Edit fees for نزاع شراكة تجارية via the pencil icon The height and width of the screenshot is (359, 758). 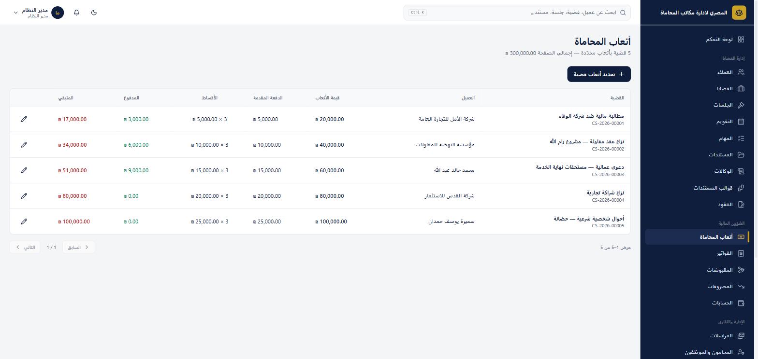point(24,196)
